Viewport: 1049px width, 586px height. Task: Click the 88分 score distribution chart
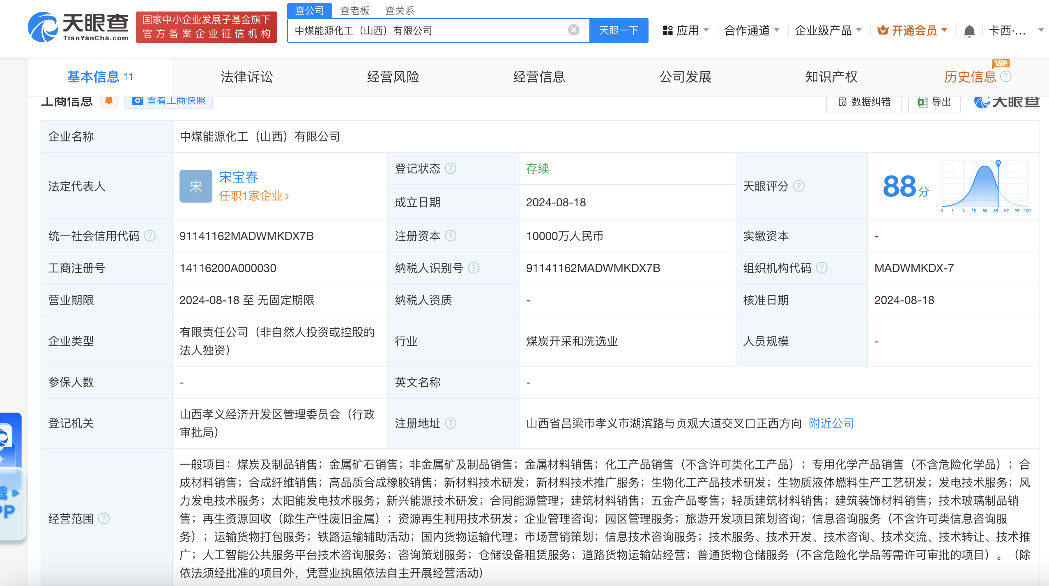[x=986, y=186]
